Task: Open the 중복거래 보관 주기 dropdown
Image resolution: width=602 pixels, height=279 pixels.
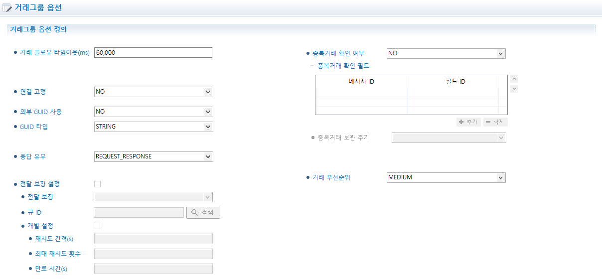Action: tap(449, 138)
